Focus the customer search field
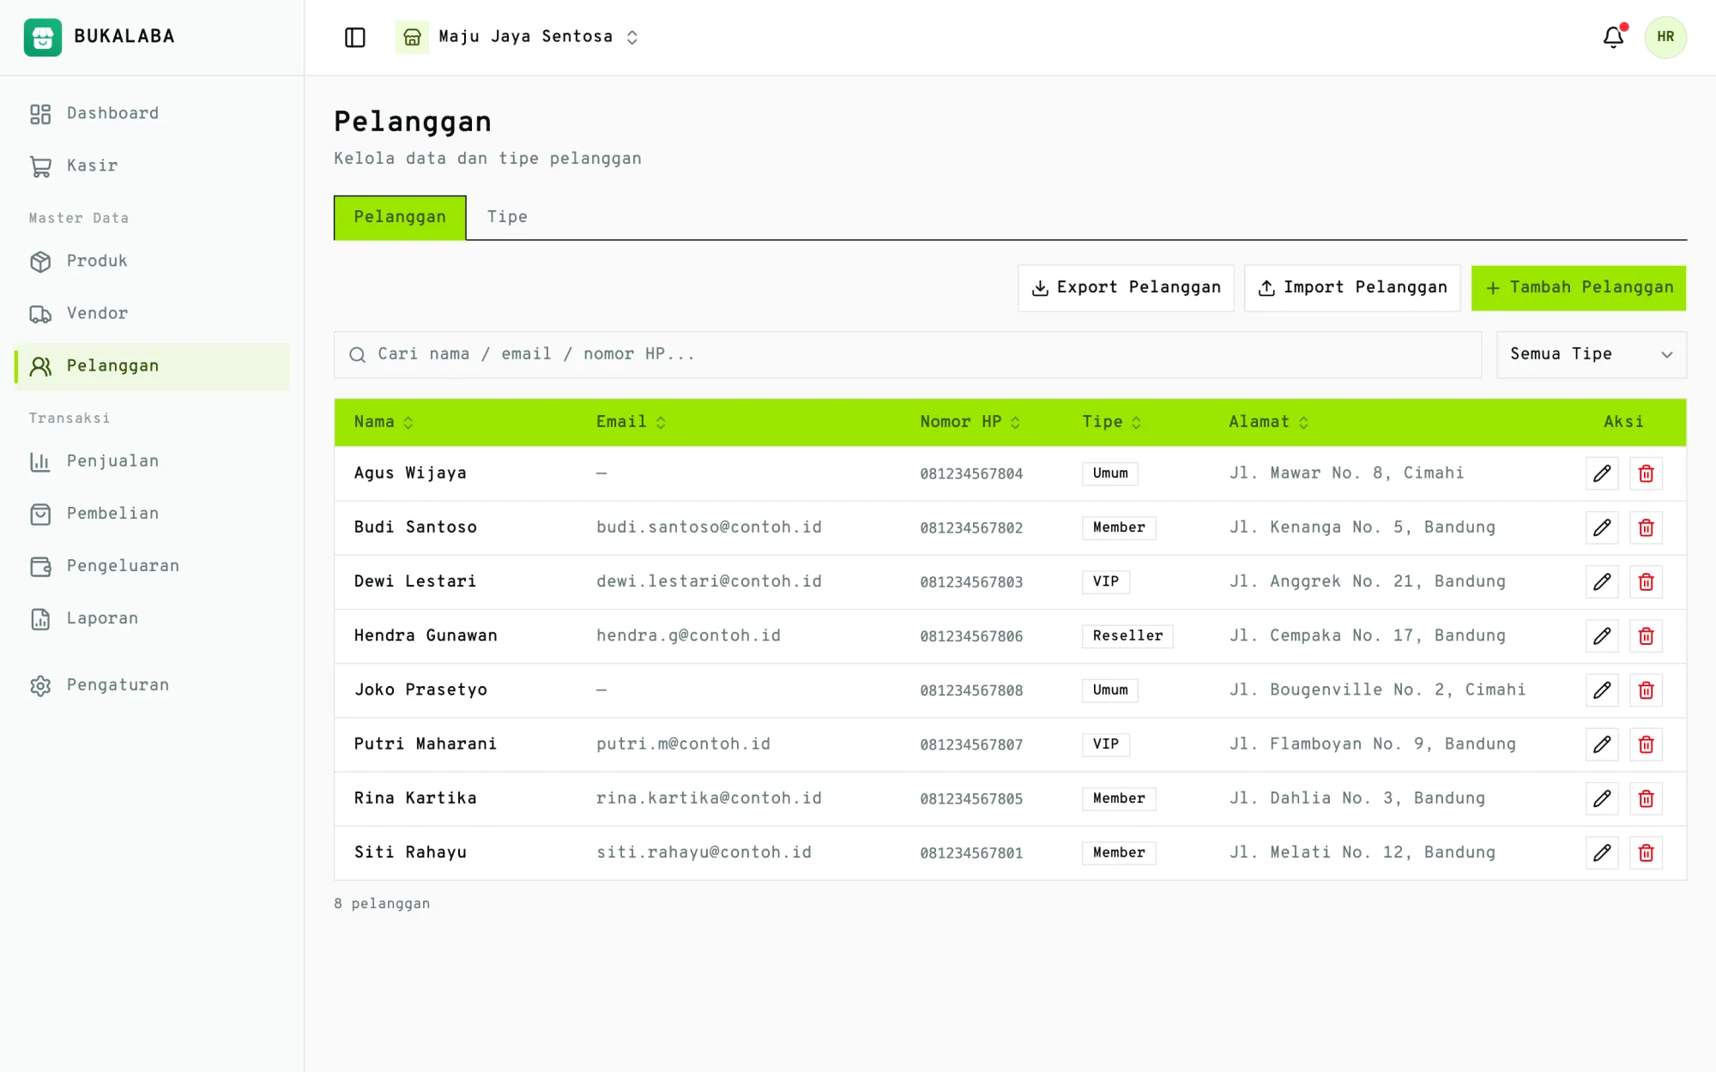 [x=908, y=354]
